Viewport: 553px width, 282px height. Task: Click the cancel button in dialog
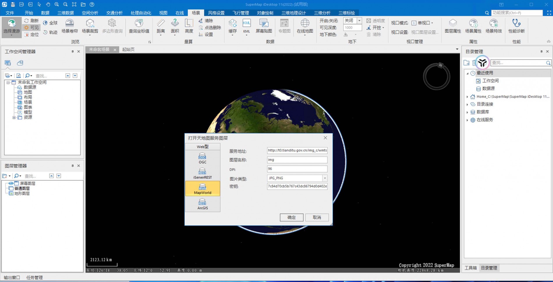[x=317, y=217]
